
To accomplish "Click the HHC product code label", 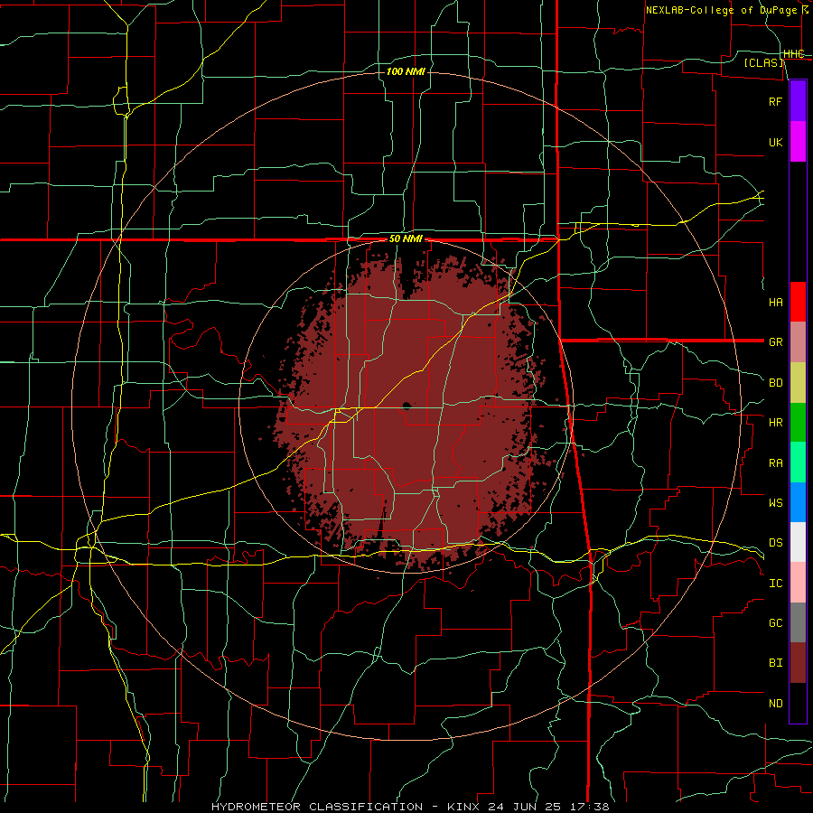I will tap(793, 54).
